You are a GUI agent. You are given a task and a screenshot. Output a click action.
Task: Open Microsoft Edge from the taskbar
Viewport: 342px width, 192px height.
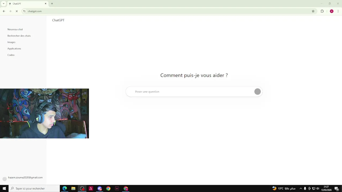65,189
